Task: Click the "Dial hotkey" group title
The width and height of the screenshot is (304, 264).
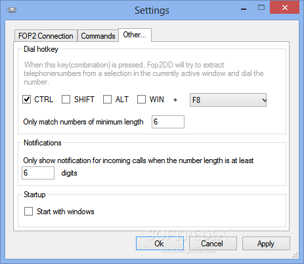Action: [41, 49]
